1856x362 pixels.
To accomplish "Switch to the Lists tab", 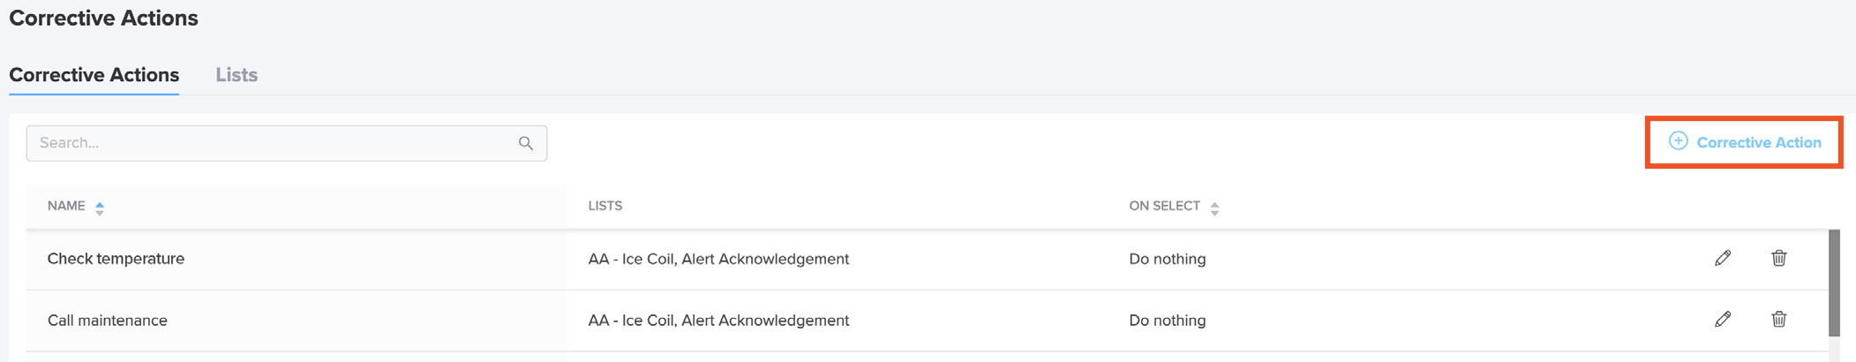I will (x=237, y=75).
